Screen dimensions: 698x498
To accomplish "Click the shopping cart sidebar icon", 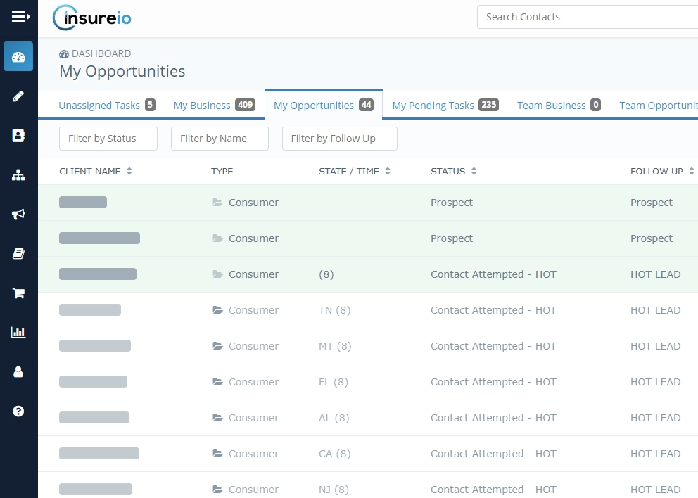I will [x=18, y=293].
